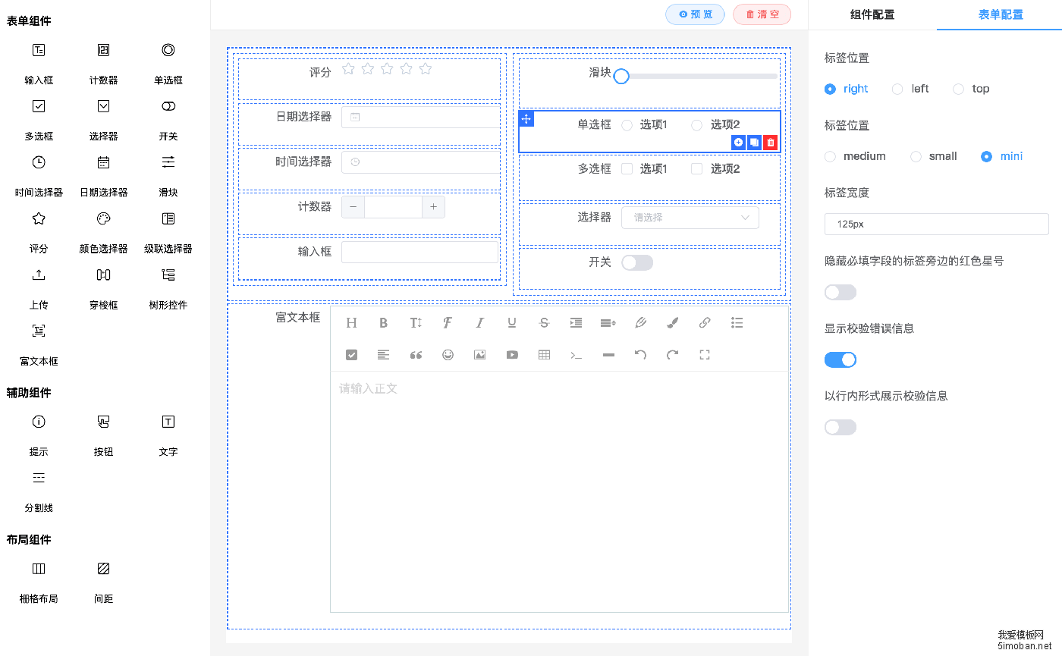The image size is (1062, 656).
Task: Open the 时间选择器 time picker field
Action: click(x=419, y=162)
